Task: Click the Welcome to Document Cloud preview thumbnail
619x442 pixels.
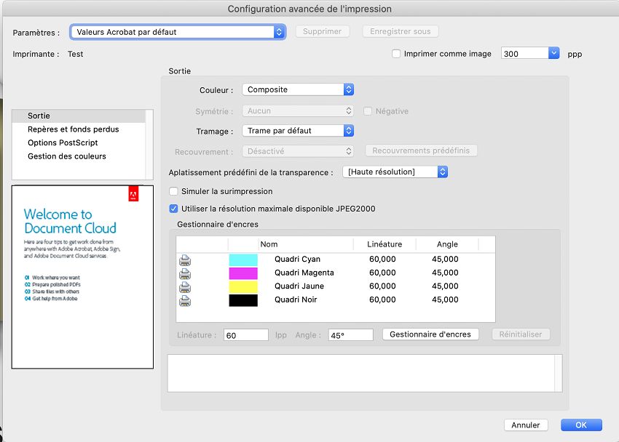Action: coord(82,276)
